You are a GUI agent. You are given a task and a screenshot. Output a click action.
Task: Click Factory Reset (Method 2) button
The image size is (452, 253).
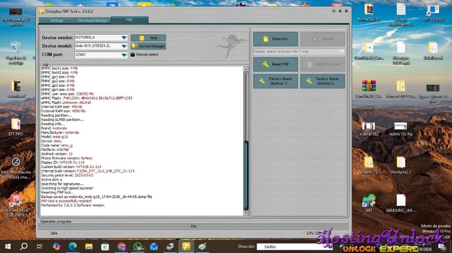coord(322,81)
